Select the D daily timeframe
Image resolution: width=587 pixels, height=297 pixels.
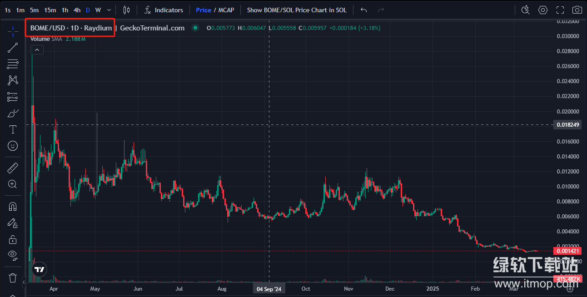88,10
